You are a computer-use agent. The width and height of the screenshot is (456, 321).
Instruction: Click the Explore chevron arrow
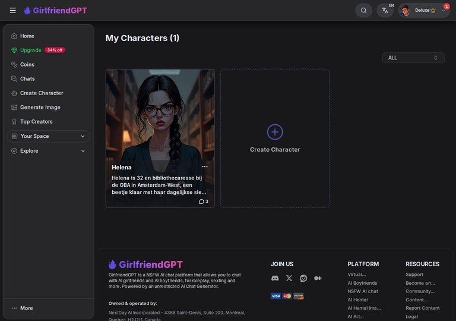point(83,151)
